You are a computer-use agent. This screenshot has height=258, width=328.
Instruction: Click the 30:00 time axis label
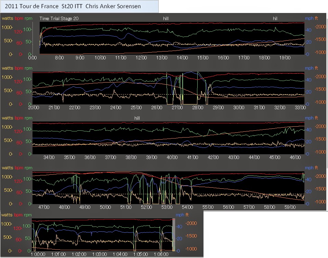238,107
